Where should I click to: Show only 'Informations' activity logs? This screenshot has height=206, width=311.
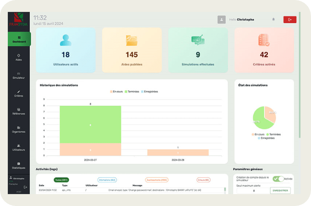(107, 180)
